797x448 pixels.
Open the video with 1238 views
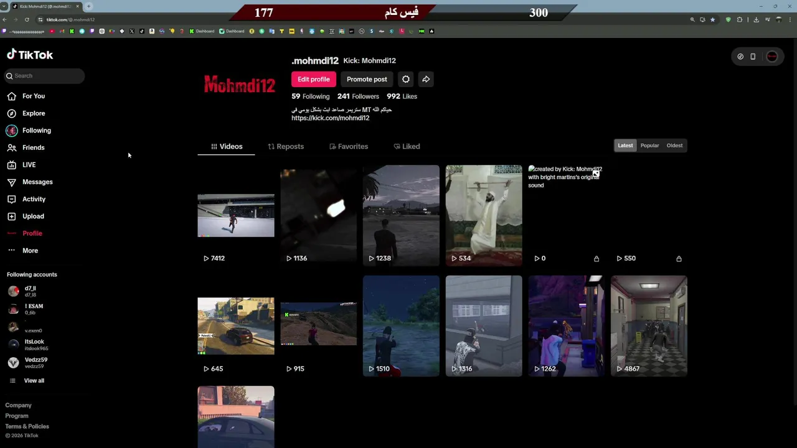click(x=401, y=215)
